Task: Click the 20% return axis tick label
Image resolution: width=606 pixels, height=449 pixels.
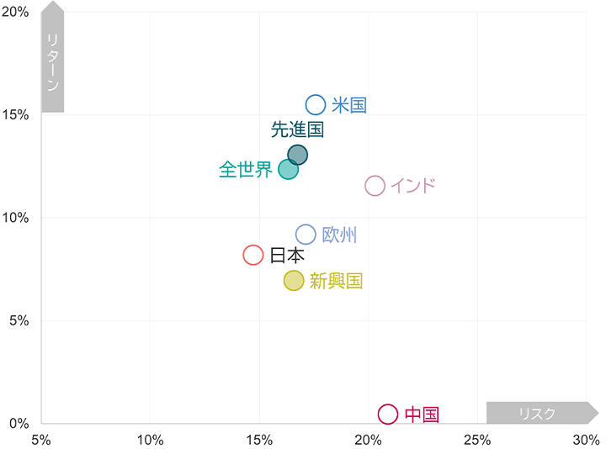Action: (x=16, y=12)
